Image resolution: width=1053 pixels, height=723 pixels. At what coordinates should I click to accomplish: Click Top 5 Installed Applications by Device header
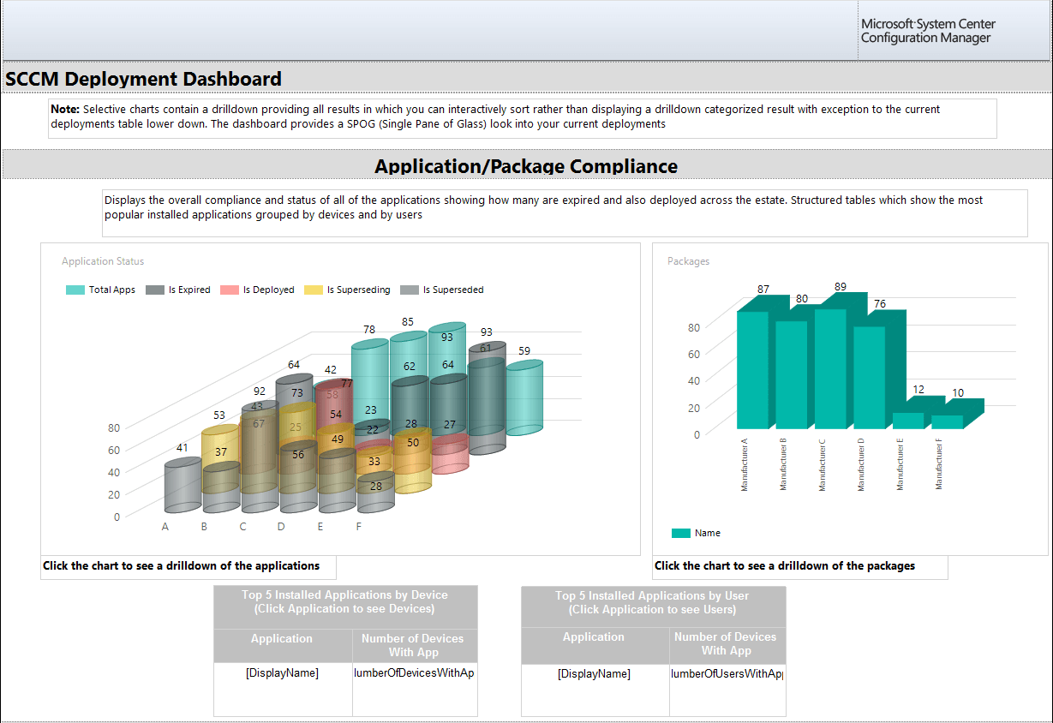click(x=344, y=601)
